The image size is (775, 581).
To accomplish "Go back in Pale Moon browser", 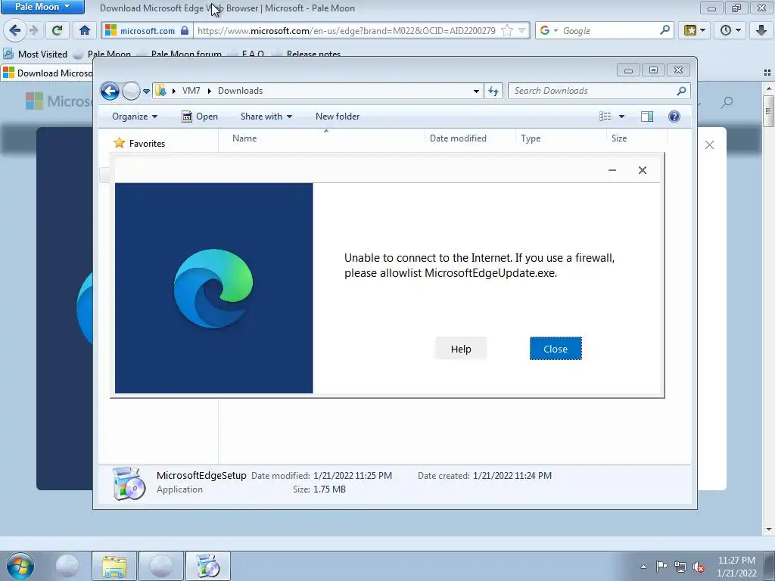I will (15, 30).
